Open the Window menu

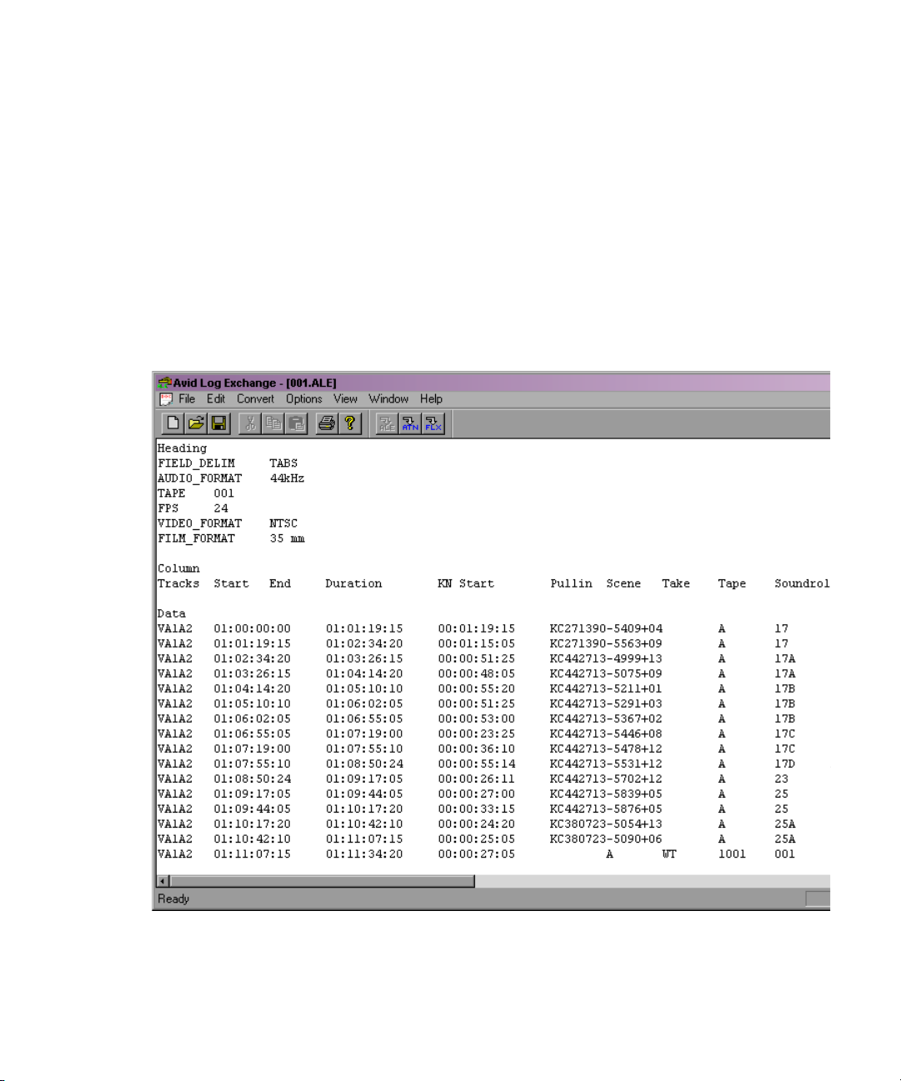click(388, 399)
